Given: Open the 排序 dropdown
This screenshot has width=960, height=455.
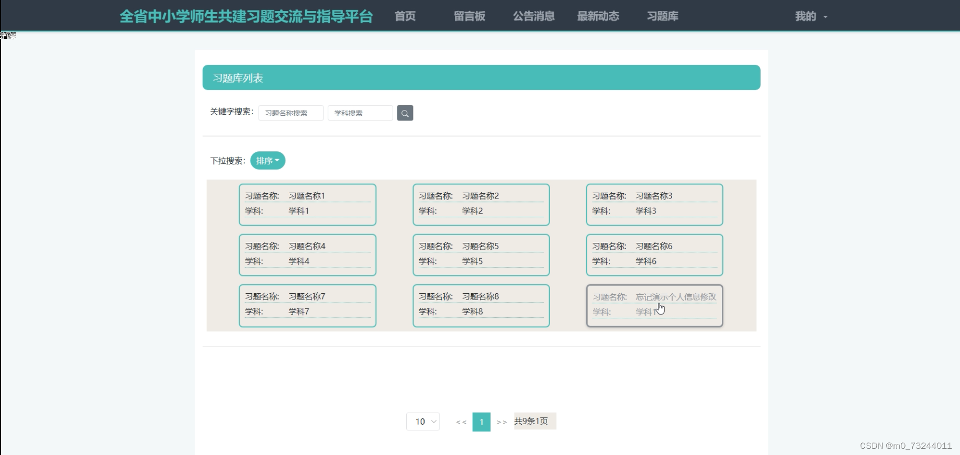Looking at the screenshot, I should pos(267,161).
